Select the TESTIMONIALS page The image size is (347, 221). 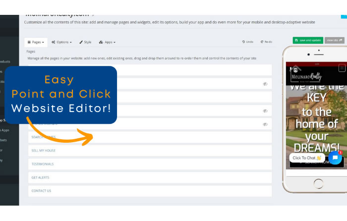[x=43, y=164]
